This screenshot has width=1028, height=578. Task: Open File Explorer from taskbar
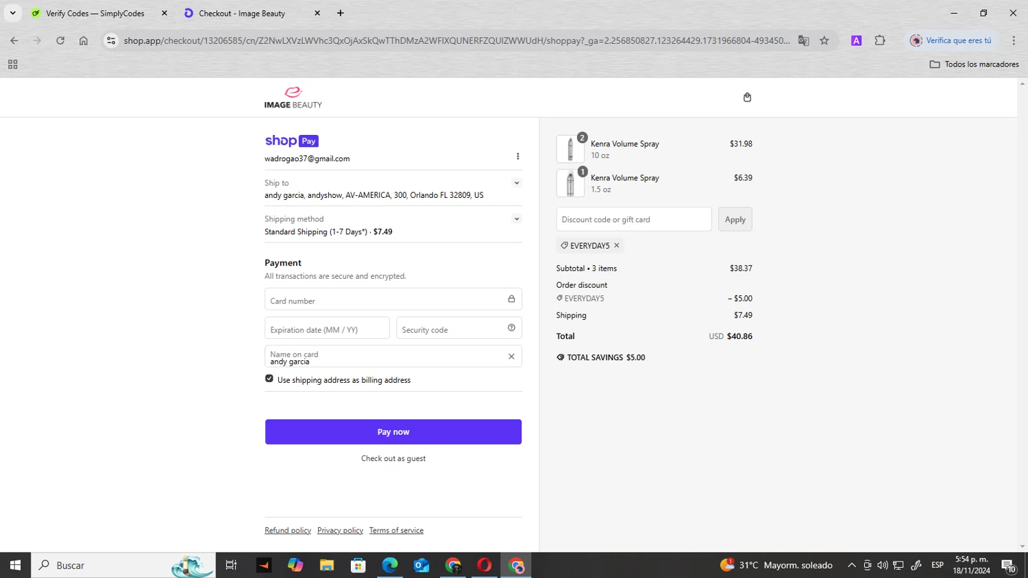click(327, 565)
